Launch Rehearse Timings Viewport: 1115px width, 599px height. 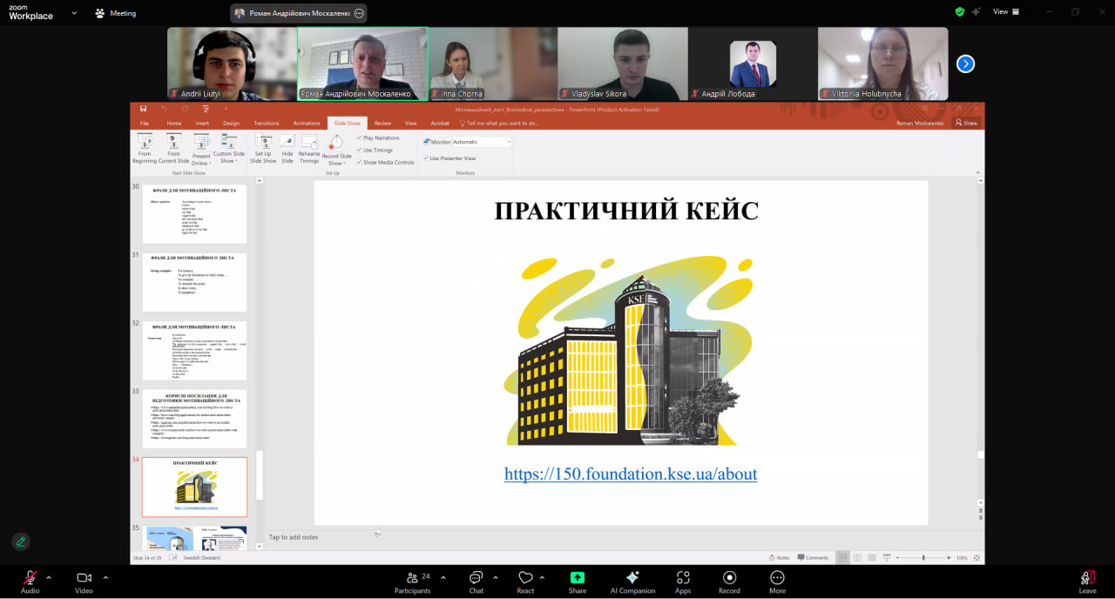309,149
